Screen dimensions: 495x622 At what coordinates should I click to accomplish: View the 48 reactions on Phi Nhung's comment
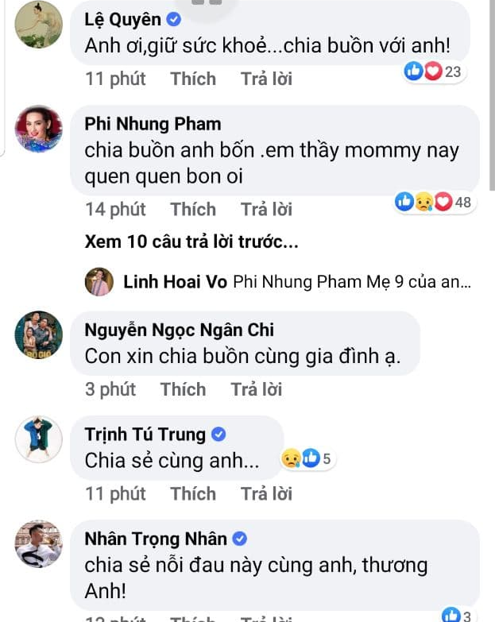click(x=434, y=203)
